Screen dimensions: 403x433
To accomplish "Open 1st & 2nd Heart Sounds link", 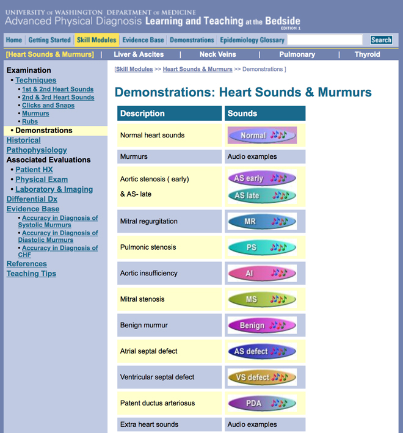I will pos(57,89).
